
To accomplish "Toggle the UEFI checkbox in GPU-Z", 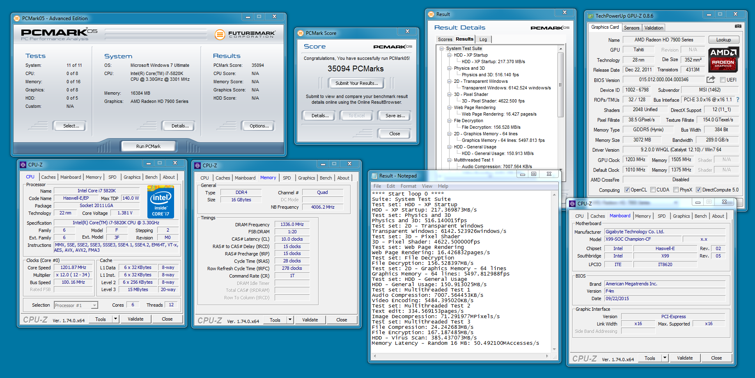I will pos(723,80).
